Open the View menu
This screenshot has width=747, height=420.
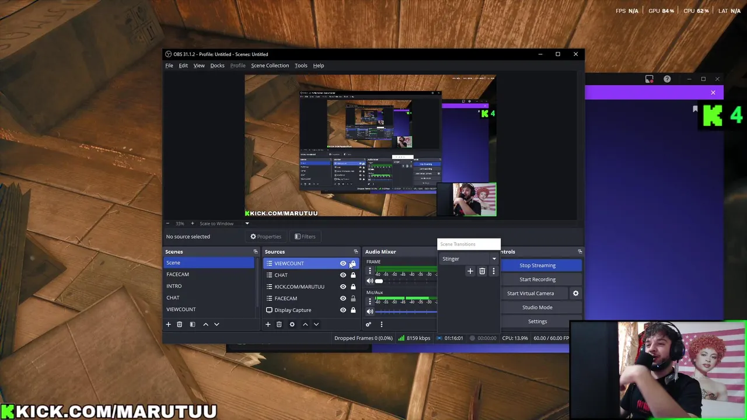pyautogui.click(x=199, y=65)
